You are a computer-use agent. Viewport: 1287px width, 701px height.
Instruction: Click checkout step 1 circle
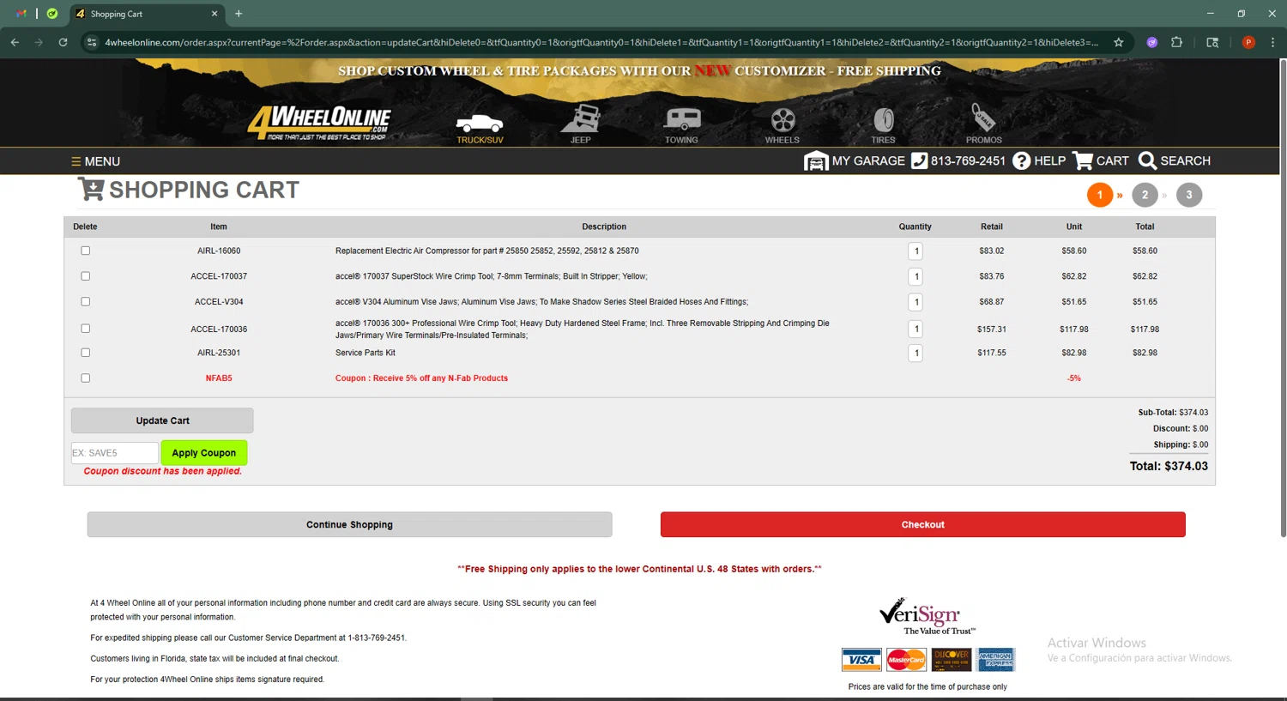(x=1099, y=195)
